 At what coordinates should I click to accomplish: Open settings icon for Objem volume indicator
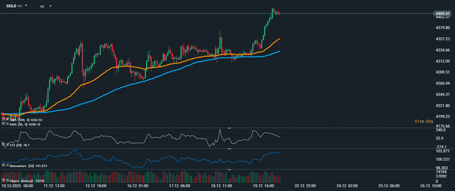(3, 180)
